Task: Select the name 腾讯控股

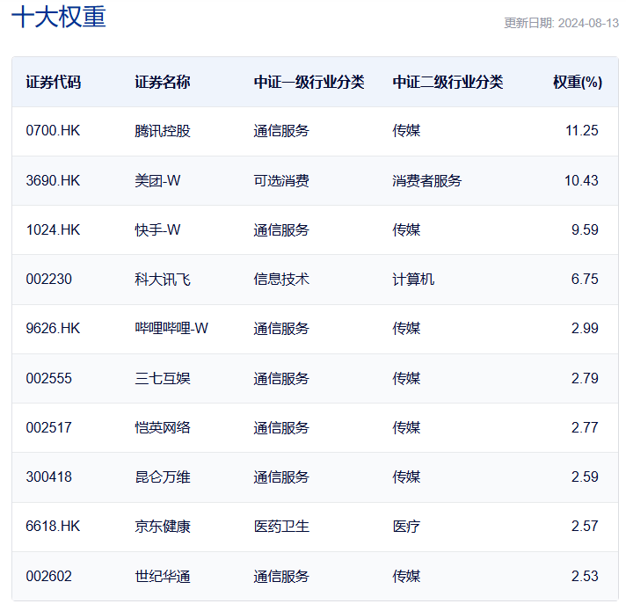Action: (x=163, y=131)
